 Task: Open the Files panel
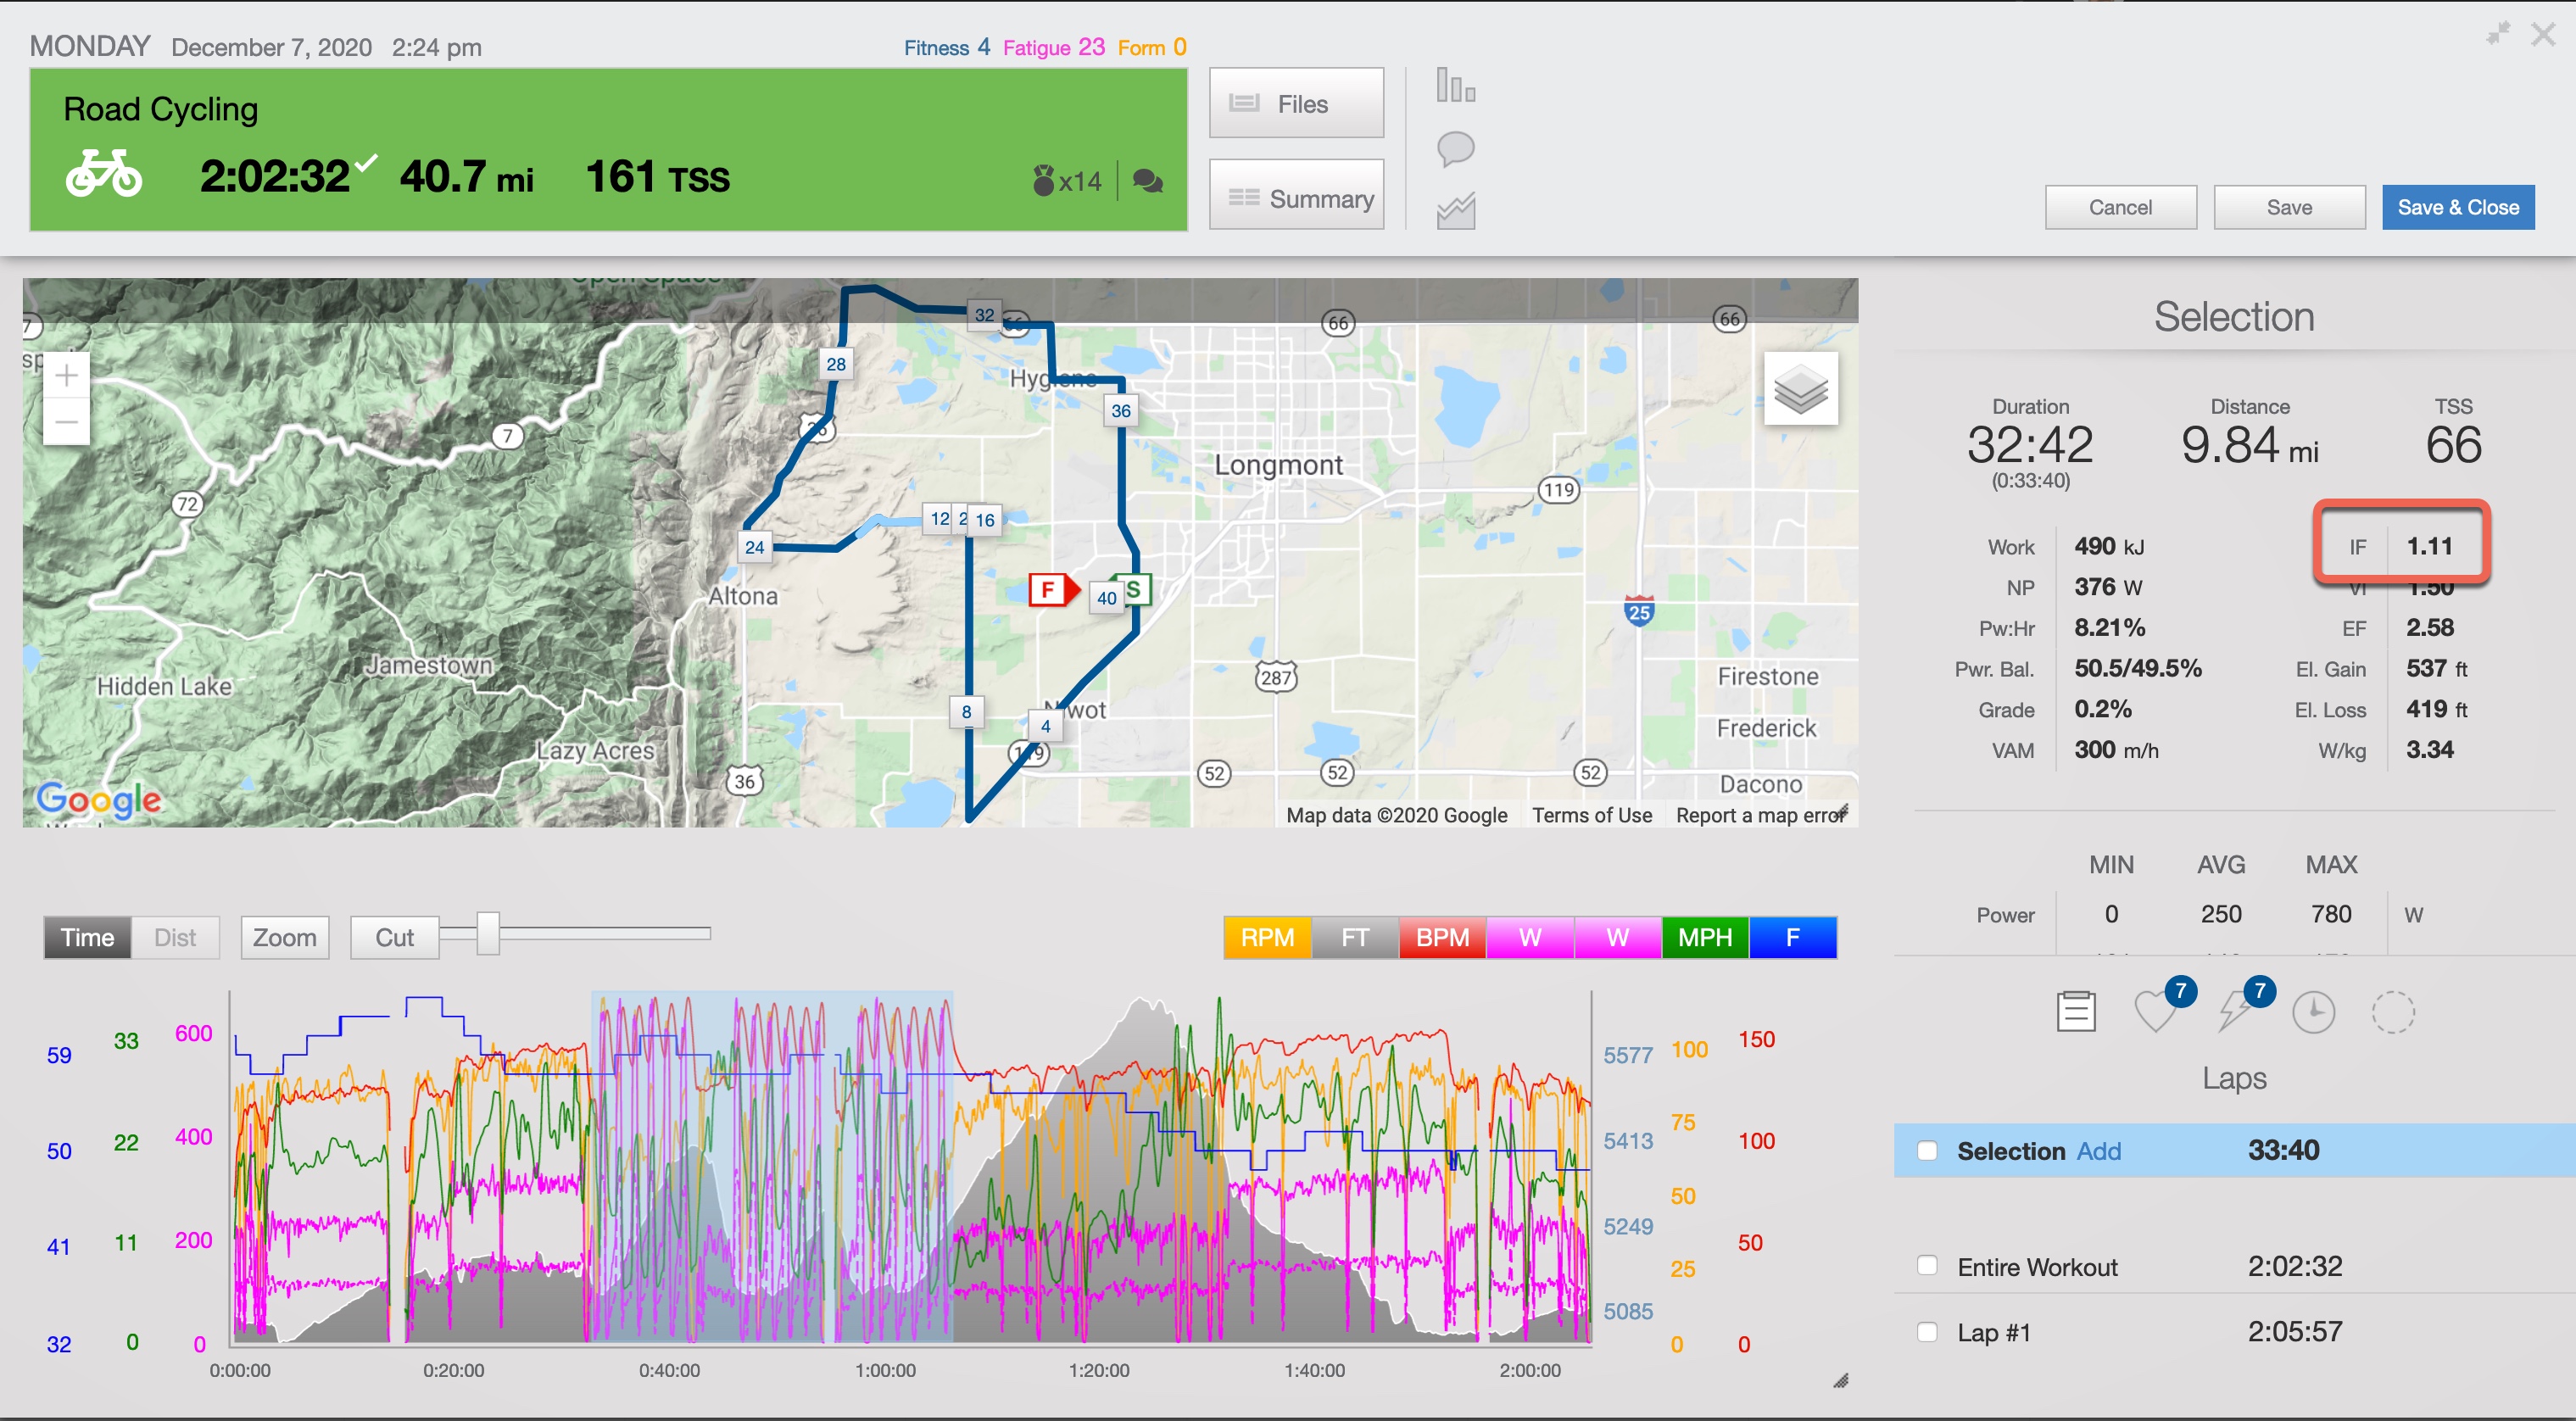(1296, 104)
